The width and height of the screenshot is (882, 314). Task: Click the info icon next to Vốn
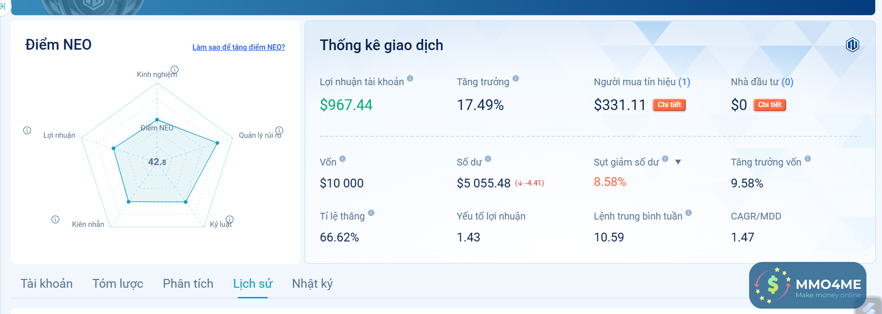tap(343, 159)
